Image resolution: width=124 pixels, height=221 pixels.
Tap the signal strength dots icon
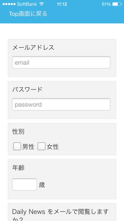9,4
